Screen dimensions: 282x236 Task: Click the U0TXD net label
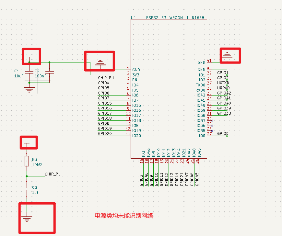223,83
